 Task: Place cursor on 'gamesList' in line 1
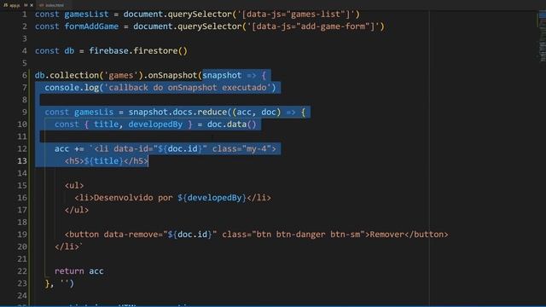(x=86, y=14)
